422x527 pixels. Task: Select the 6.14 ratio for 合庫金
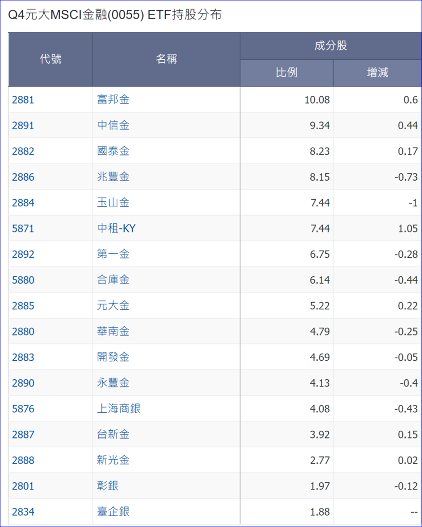click(320, 280)
